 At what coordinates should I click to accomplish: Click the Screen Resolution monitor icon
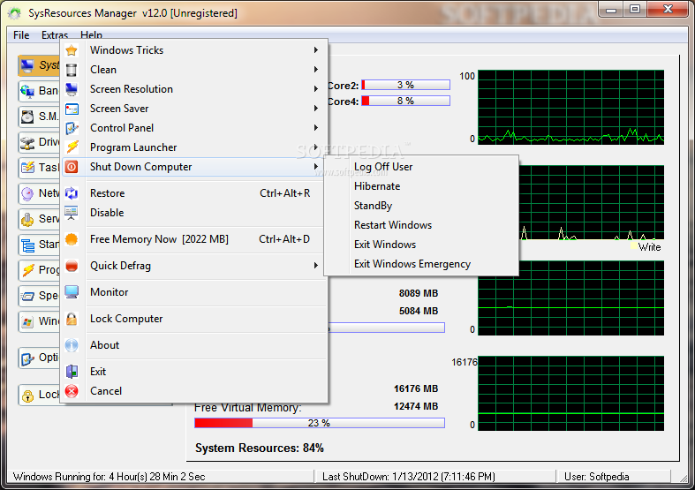72,89
